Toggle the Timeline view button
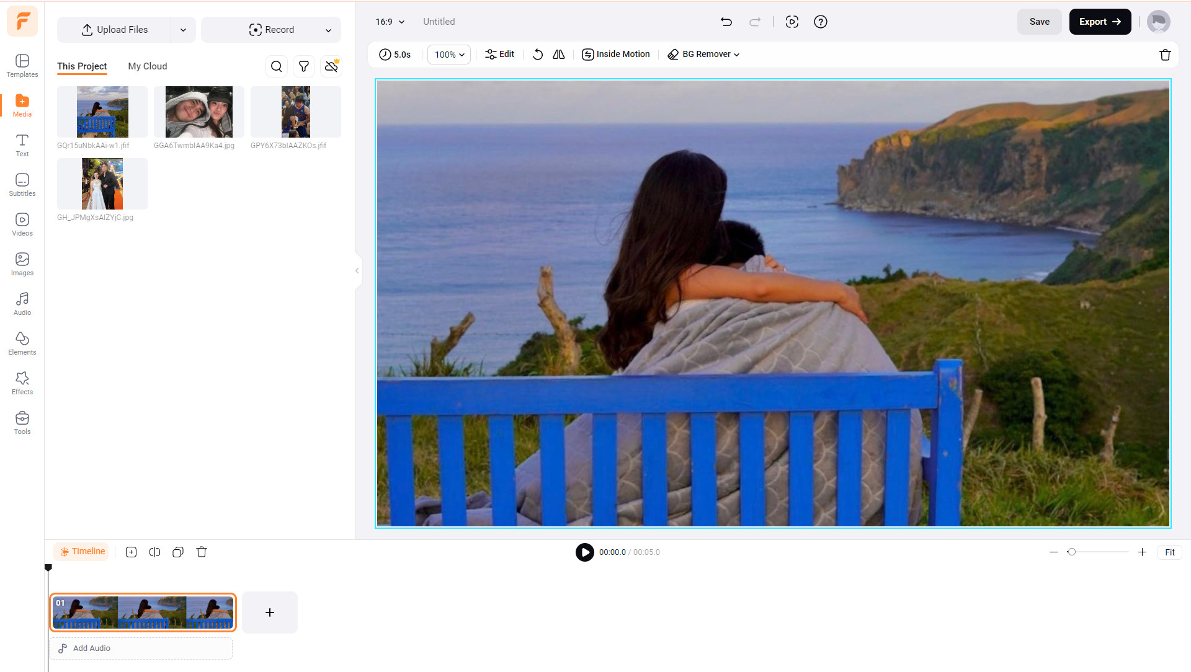 tap(82, 552)
